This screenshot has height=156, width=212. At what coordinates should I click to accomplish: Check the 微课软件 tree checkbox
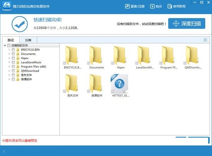pos(13,79)
